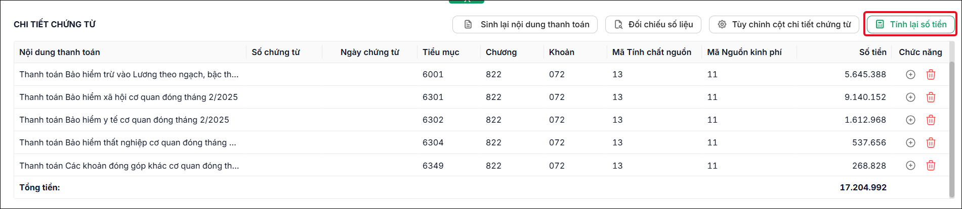The height and width of the screenshot is (209, 962).
Task: Delete the Bảo hiểm xã hội row
Action: pos(931,97)
